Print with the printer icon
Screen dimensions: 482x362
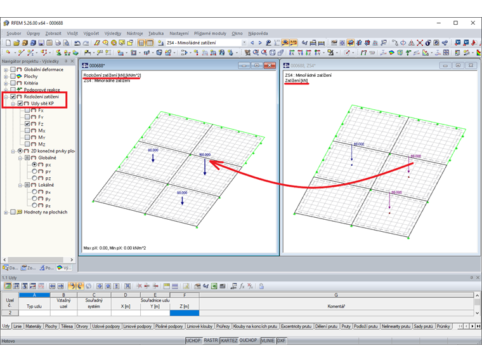point(58,43)
